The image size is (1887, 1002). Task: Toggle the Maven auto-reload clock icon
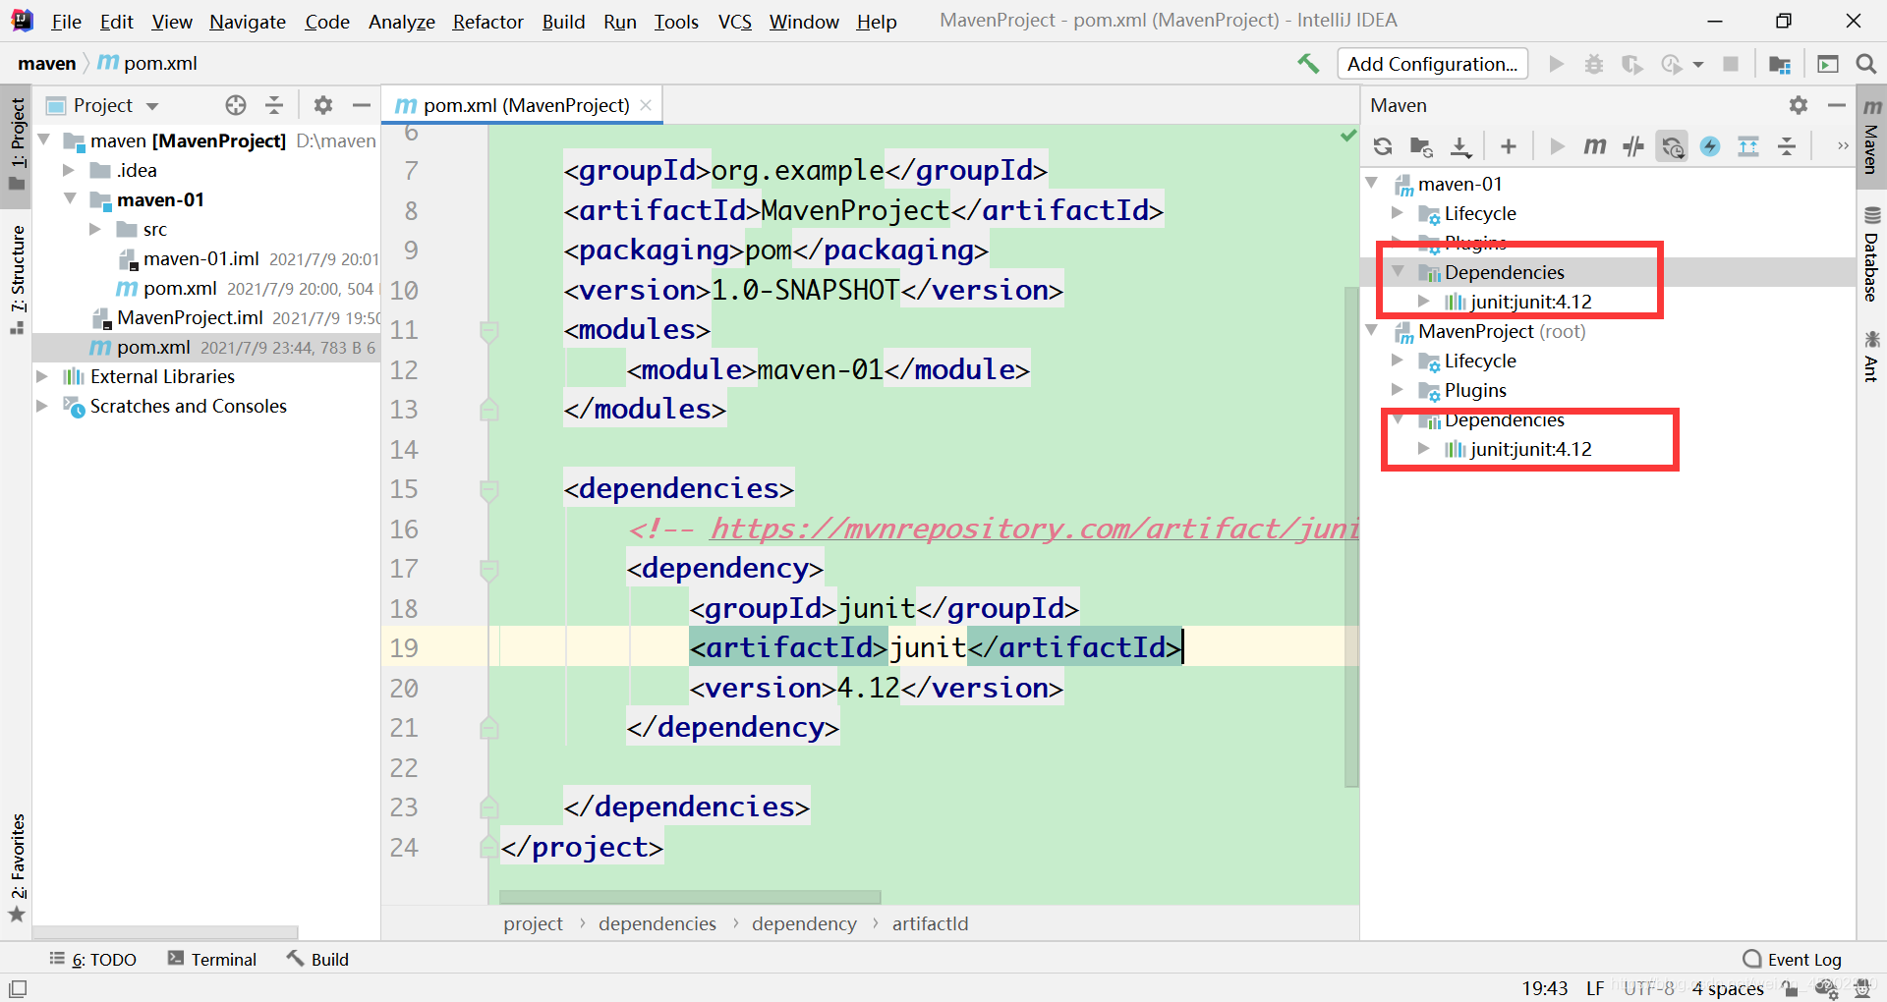coord(1672,146)
